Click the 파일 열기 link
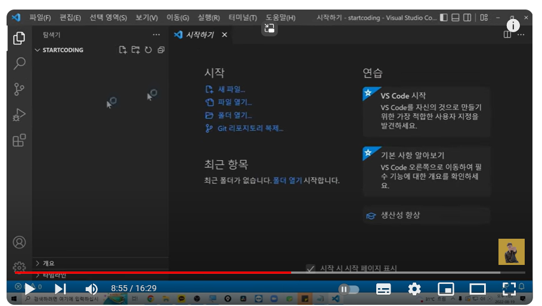 [x=235, y=102]
